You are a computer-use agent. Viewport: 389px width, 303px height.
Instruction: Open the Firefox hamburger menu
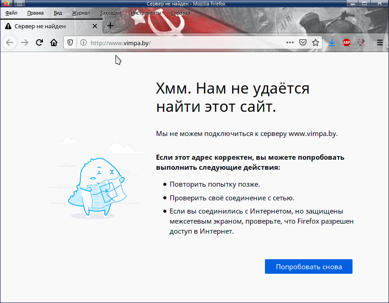(379, 43)
